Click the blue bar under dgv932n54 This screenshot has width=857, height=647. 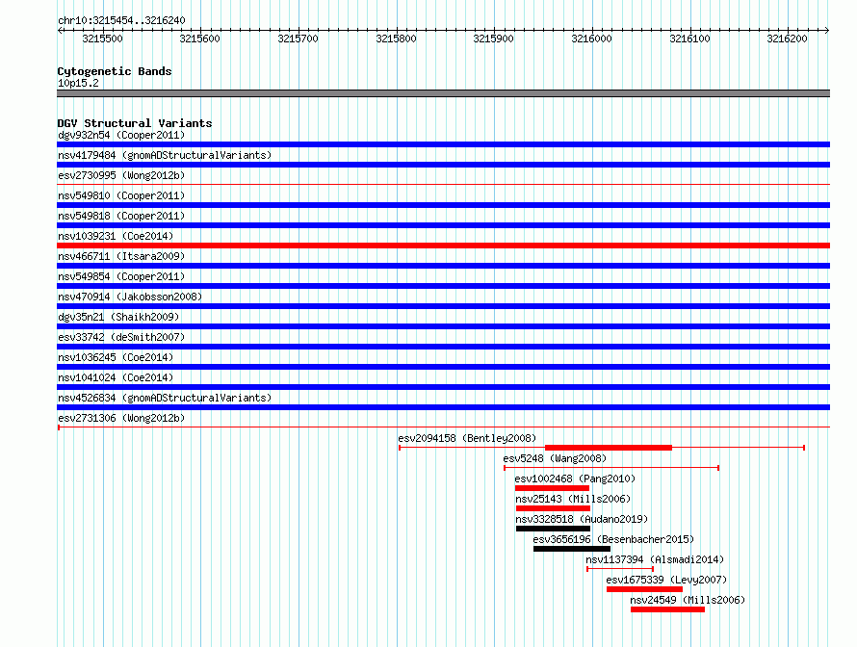tap(443, 144)
